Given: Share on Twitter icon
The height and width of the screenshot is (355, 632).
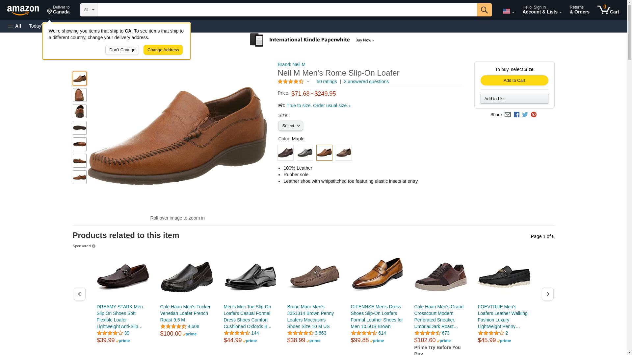Looking at the screenshot, I should (525, 115).
